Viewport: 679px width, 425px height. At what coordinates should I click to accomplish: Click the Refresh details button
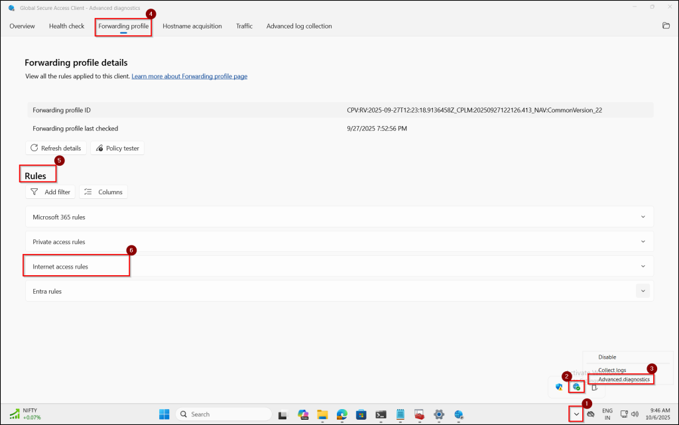tap(56, 148)
